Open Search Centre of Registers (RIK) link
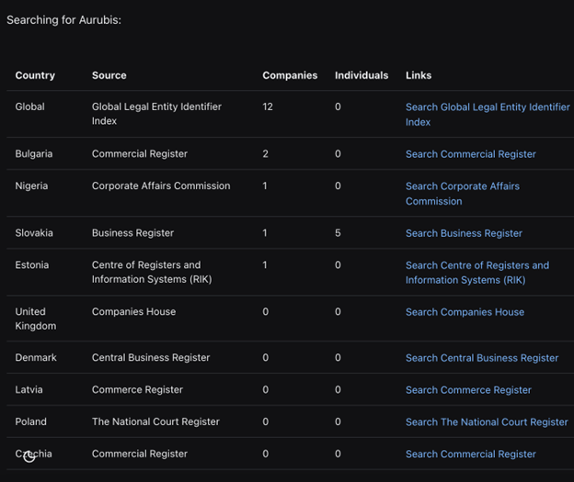Viewport: 574px width, 482px height. click(477, 273)
